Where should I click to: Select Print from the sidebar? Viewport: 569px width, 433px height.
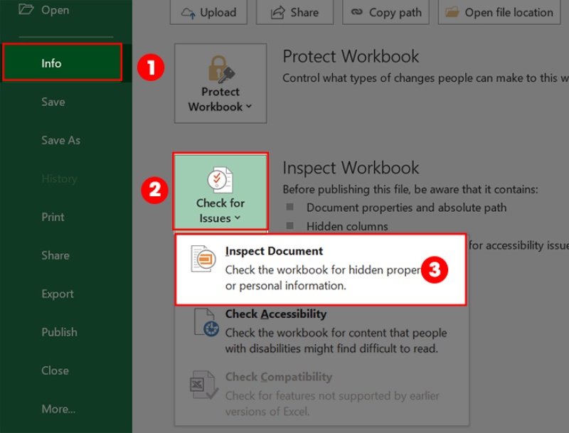(53, 217)
